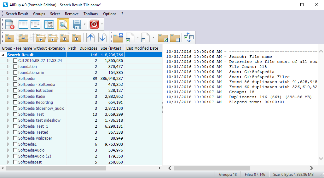324x178 pixels.
Task: Open dropdown beside checked page icon
Action: (x=138, y=37)
